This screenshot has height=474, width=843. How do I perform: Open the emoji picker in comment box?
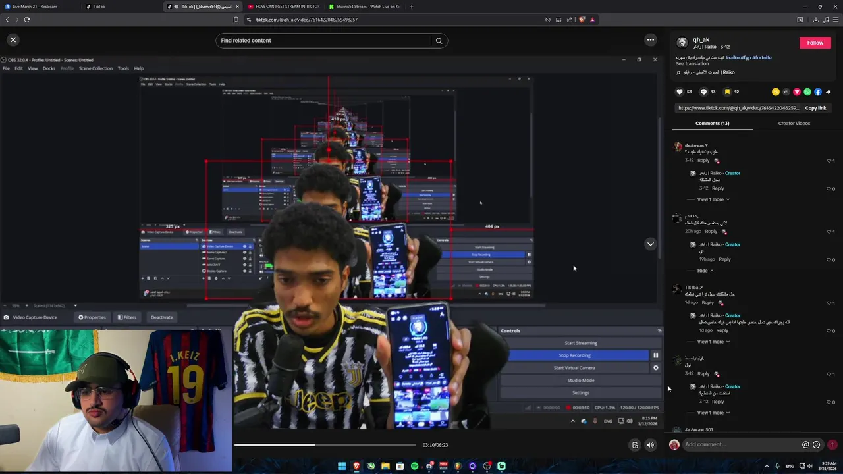816,444
